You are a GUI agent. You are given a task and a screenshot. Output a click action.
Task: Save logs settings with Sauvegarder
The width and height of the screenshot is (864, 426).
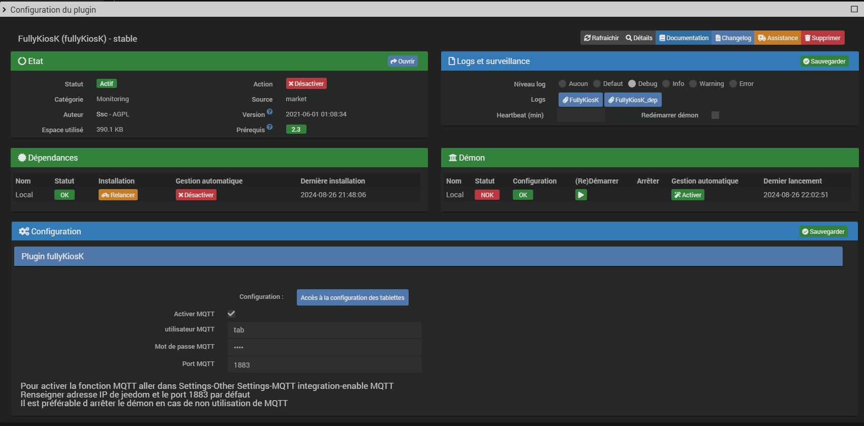(x=824, y=62)
